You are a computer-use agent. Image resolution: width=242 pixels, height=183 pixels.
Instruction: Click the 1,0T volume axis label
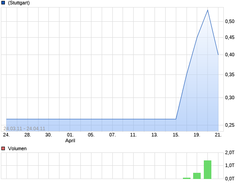click(x=230, y=165)
